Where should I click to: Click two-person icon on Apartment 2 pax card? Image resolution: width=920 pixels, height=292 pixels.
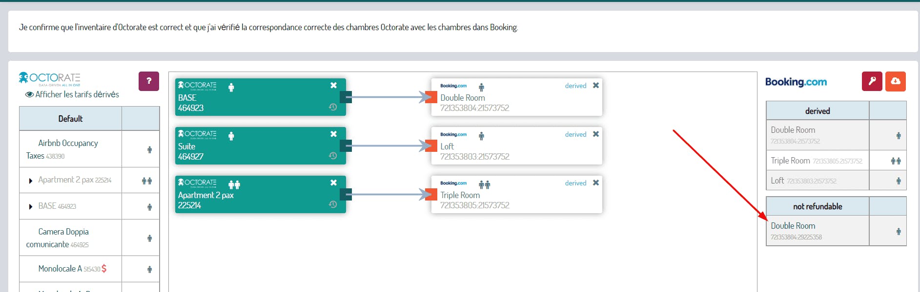click(x=234, y=185)
